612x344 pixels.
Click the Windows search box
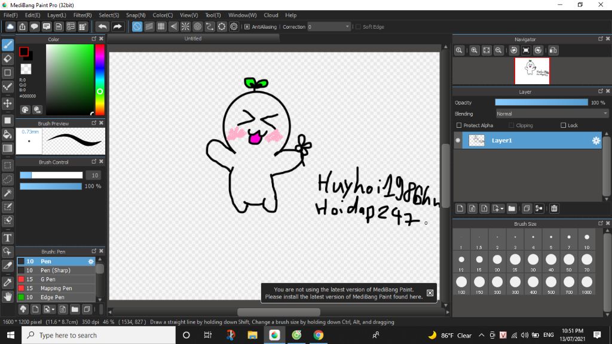99,335
